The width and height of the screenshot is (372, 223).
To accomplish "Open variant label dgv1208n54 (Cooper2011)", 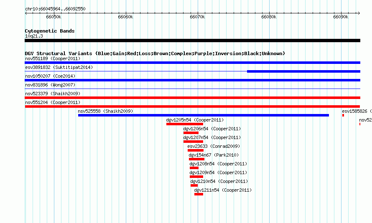I will click(x=218, y=164).
